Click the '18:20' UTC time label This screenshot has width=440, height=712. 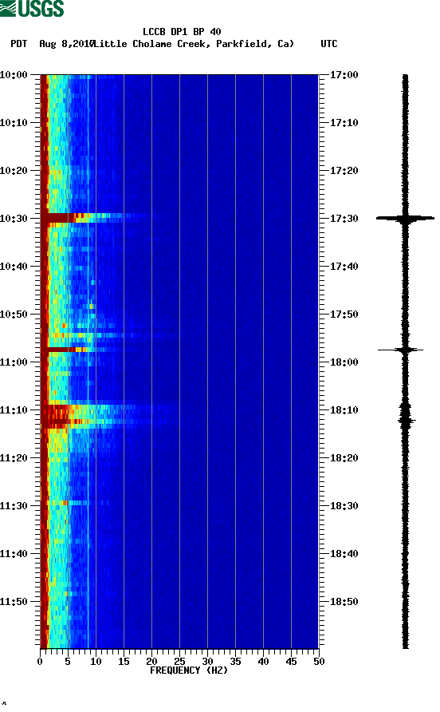[x=344, y=458]
